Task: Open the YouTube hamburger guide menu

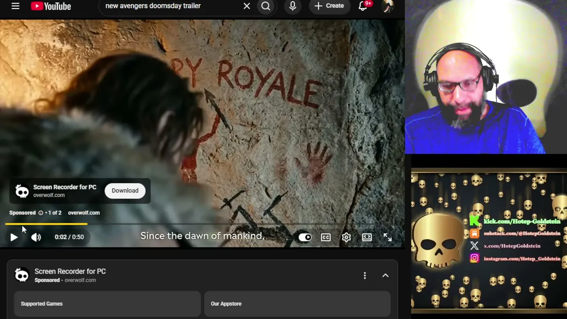Action: coord(16,6)
